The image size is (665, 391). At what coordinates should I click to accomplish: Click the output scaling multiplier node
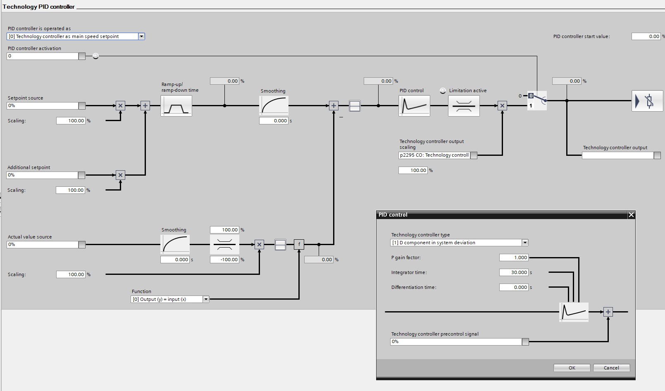click(x=502, y=106)
